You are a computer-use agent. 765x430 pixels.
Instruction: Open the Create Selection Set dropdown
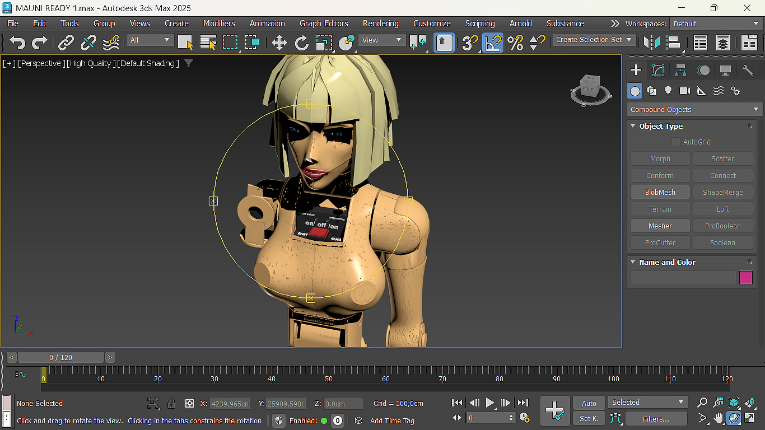pyautogui.click(x=594, y=40)
